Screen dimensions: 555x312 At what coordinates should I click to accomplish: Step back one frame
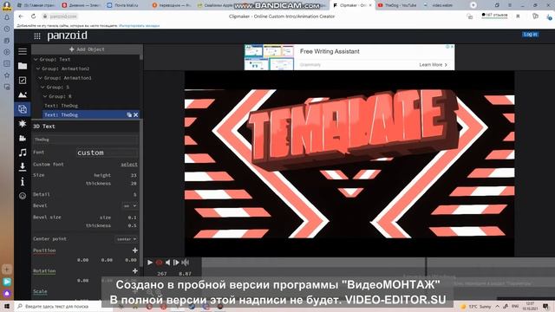click(x=167, y=263)
